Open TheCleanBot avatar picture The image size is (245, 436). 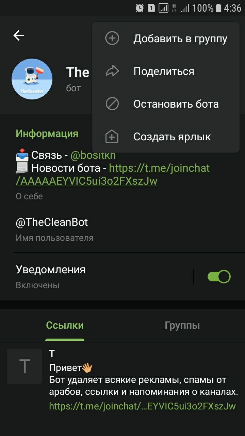[x=32, y=79]
